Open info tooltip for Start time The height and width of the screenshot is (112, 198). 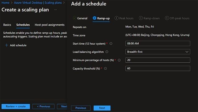(111, 44)
